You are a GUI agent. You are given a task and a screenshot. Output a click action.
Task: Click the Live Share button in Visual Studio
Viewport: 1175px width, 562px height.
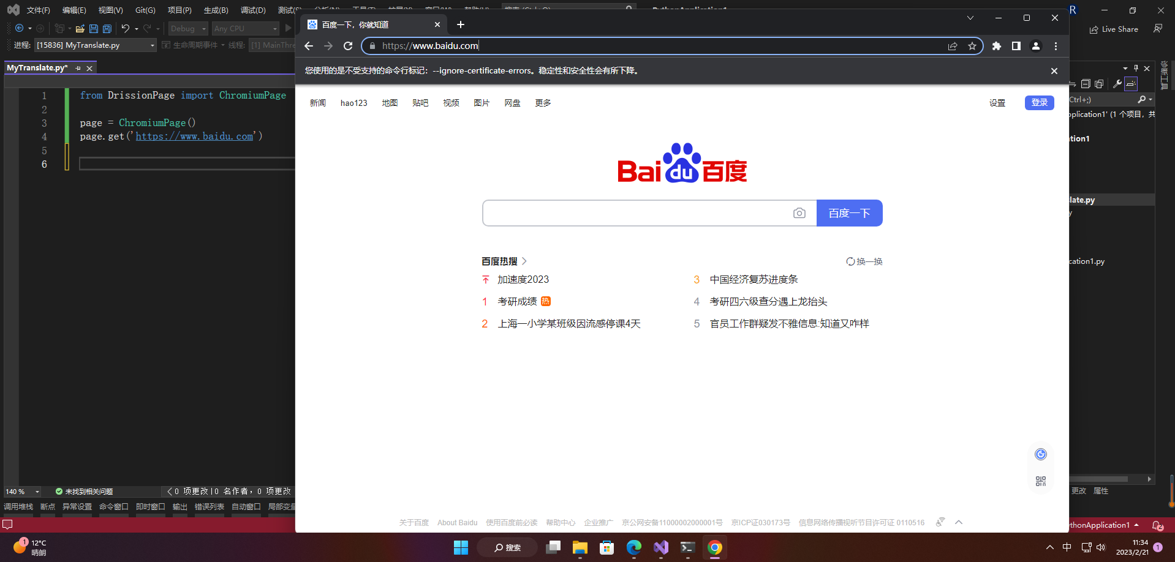[x=1114, y=29]
